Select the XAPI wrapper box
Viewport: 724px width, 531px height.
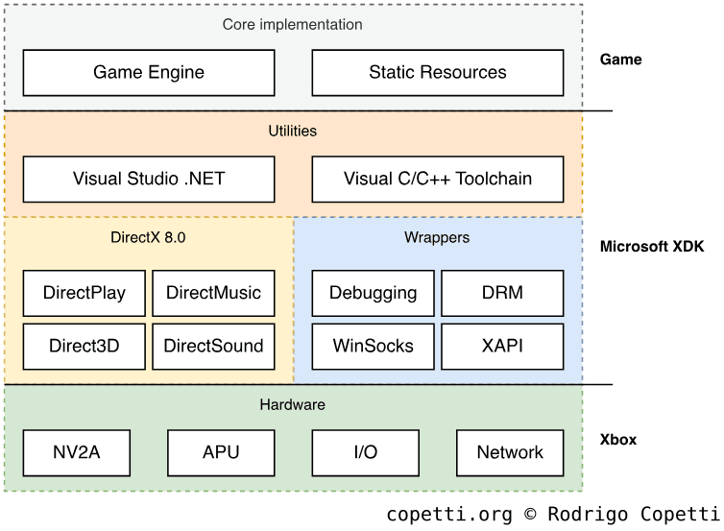(502, 347)
